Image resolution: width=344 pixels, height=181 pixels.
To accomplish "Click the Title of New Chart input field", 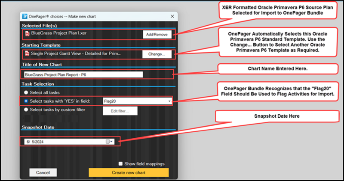I will (x=83, y=75).
